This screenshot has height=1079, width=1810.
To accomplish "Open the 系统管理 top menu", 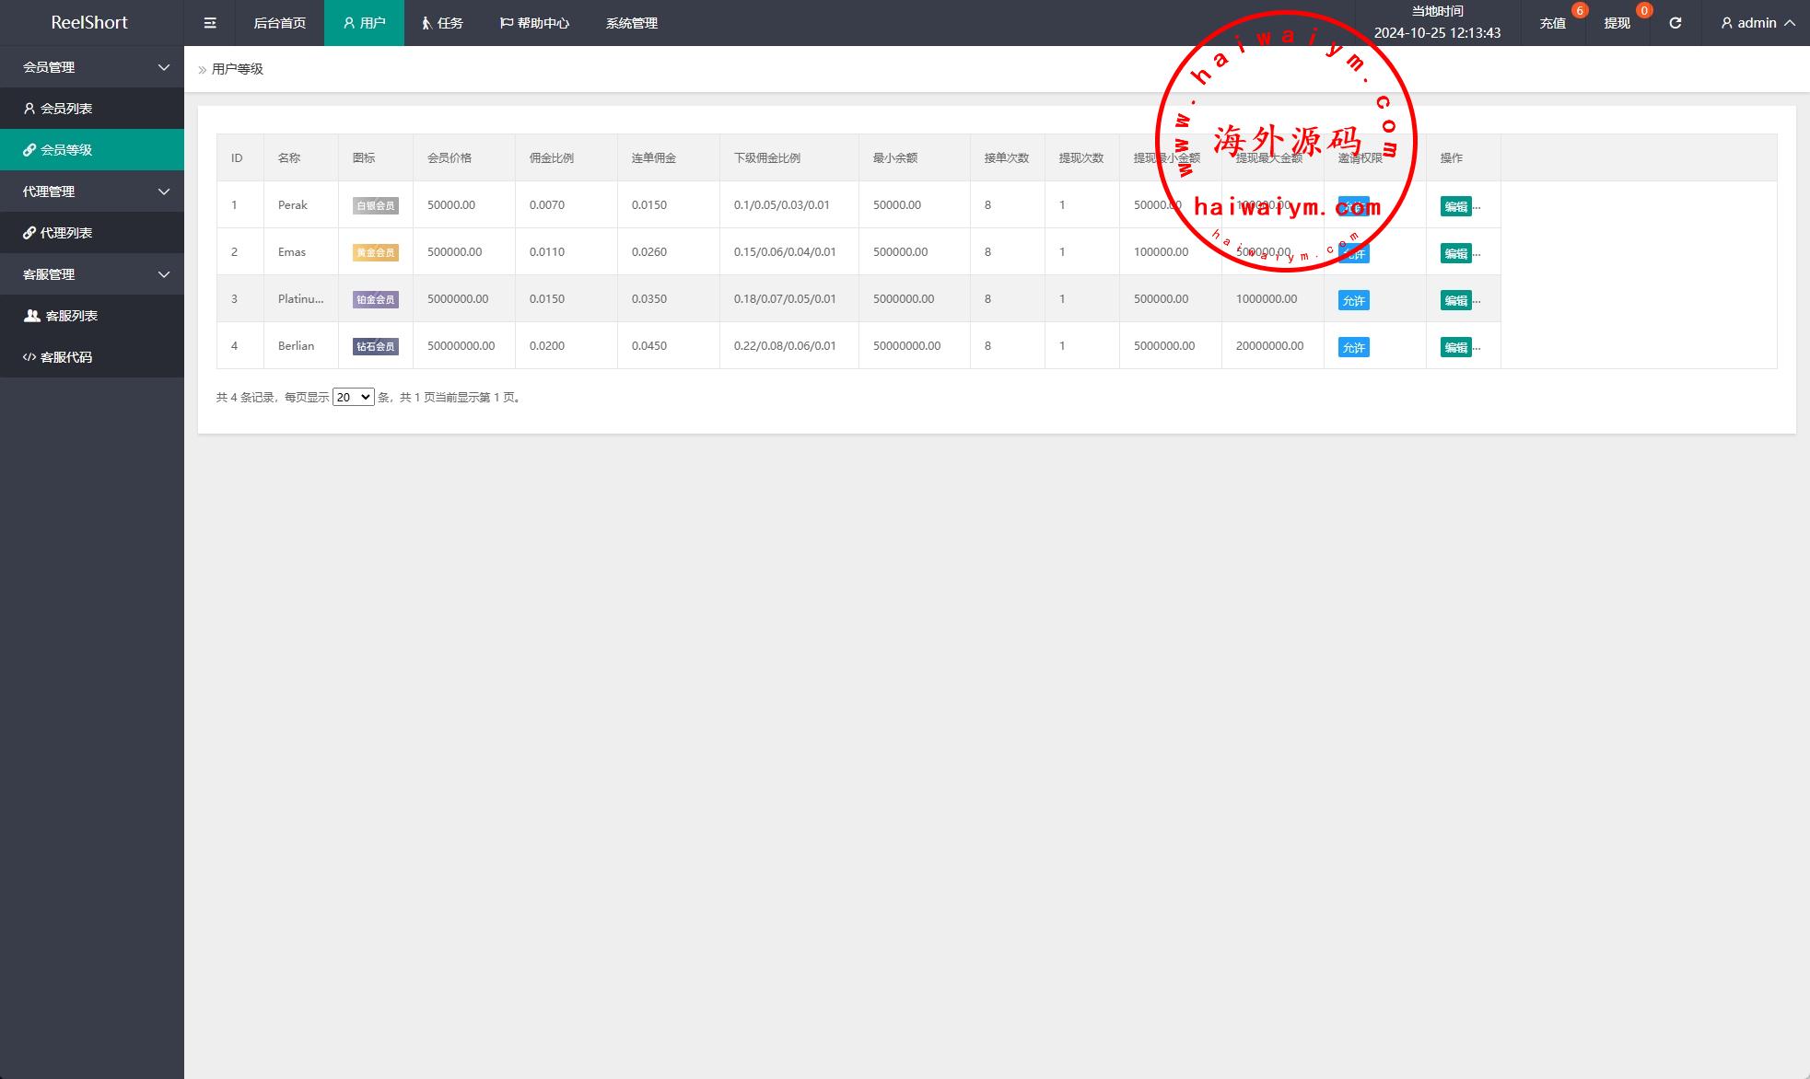I will click(x=631, y=23).
